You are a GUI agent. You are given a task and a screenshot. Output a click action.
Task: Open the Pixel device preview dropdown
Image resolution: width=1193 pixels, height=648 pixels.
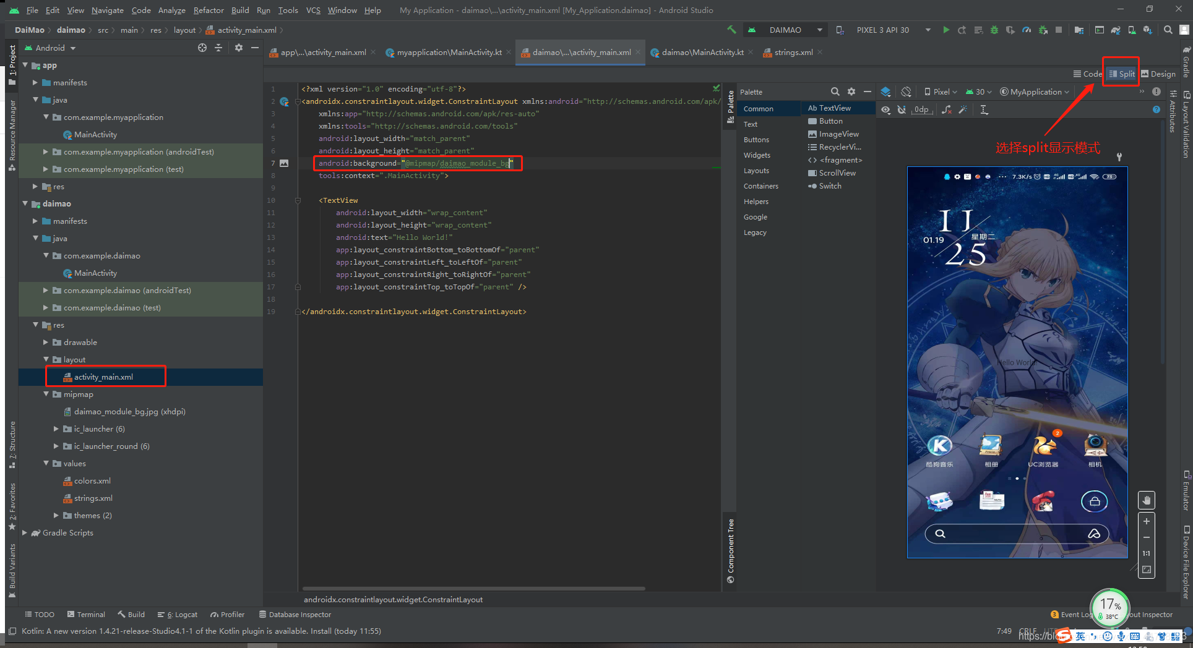(x=941, y=92)
